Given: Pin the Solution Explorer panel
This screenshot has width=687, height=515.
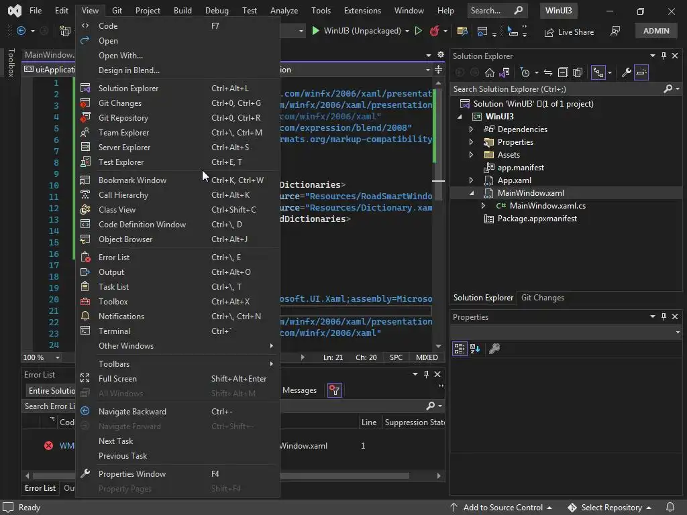Looking at the screenshot, I should (664, 56).
